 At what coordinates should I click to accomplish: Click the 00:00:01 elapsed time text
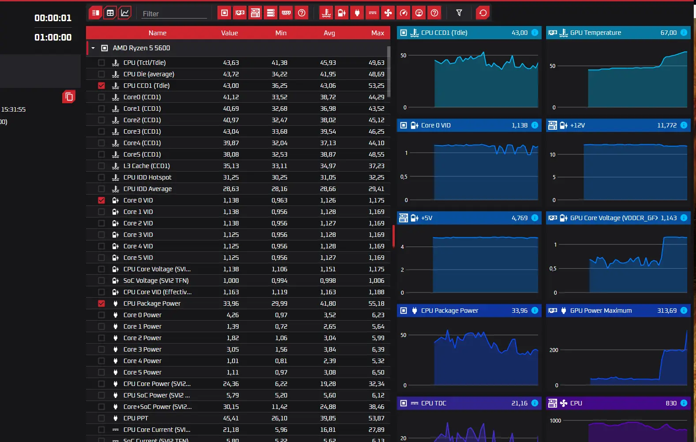[x=53, y=18]
